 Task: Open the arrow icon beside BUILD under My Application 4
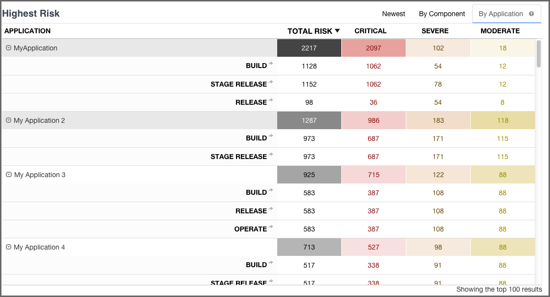coord(271,262)
